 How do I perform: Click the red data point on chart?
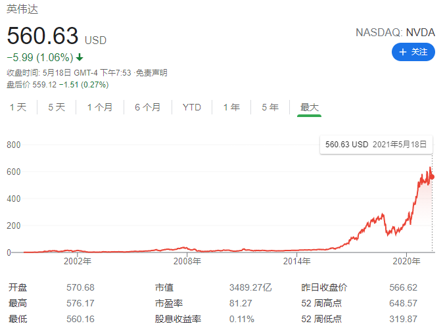pyautogui.click(x=433, y=177)
